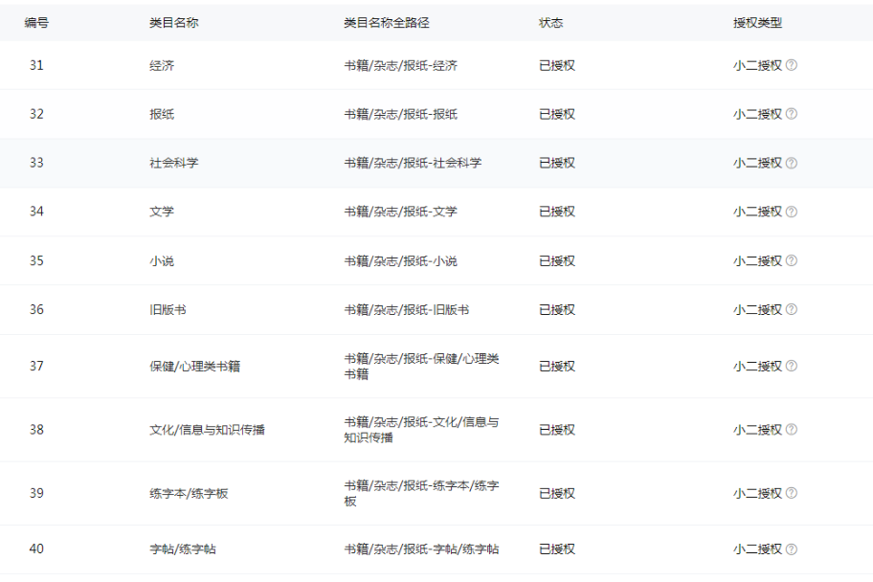
Task: Select the 状态 column header
Action: tap(550, 23)
